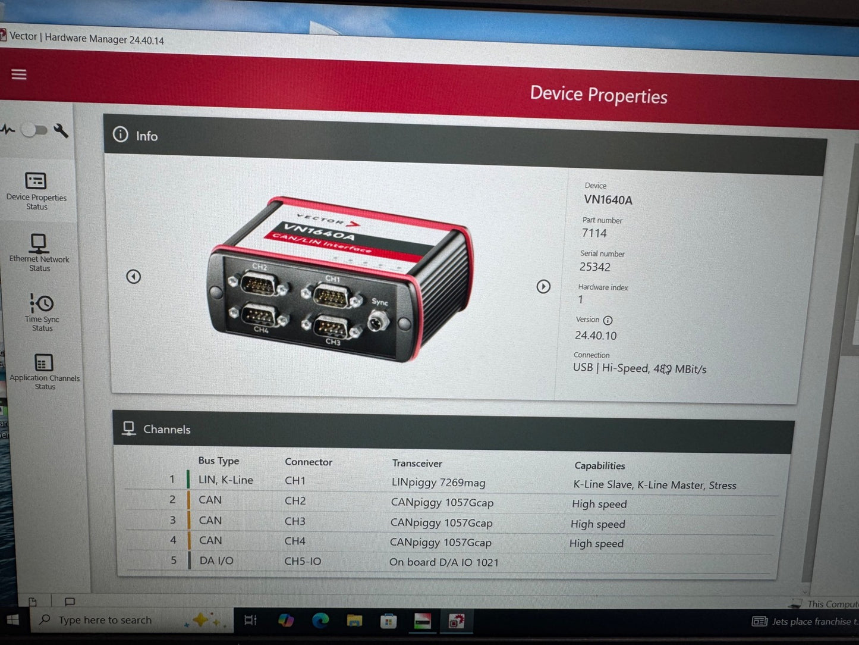Select the CH3 connector cell
Screen dimensions: 859x645
point(295,521)
